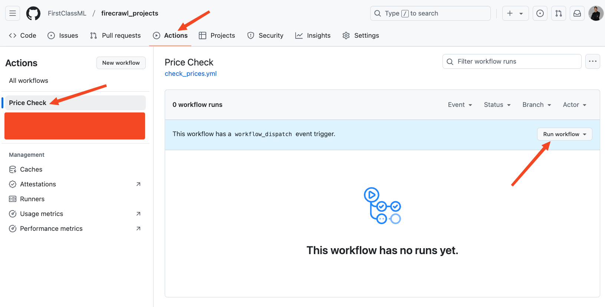Open the three-dot workflow options menu
Viewport: 605px width, 307px height.
(x=592, y=61)
